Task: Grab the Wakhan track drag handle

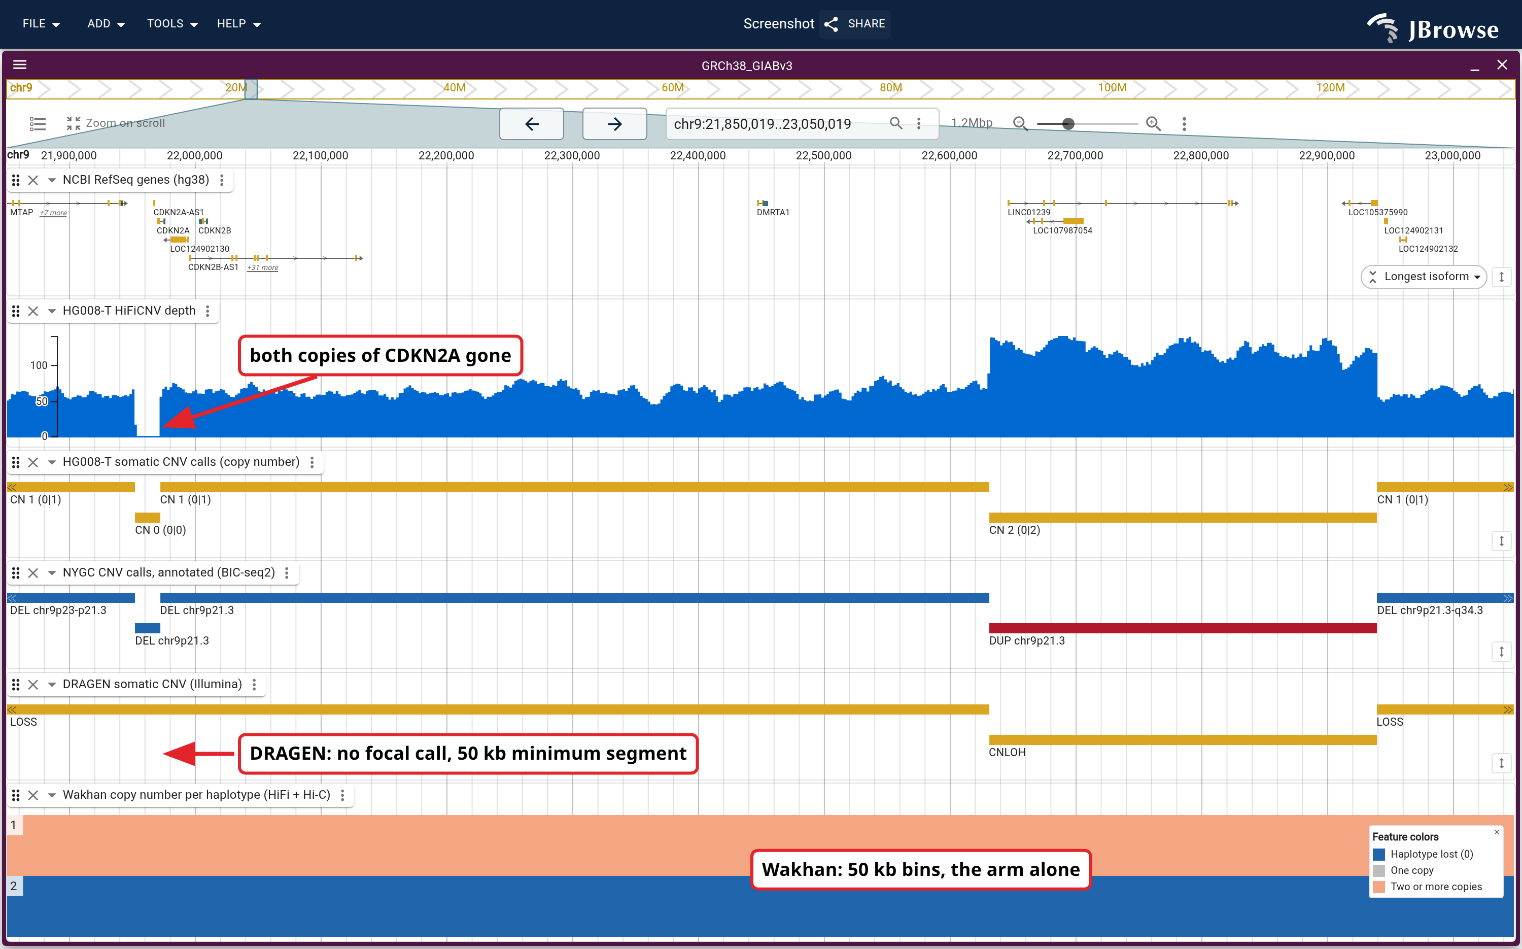Action: click(16, 795)
